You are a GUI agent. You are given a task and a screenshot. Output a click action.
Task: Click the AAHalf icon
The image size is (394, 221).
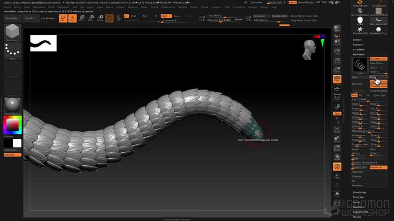click(337, 70)
